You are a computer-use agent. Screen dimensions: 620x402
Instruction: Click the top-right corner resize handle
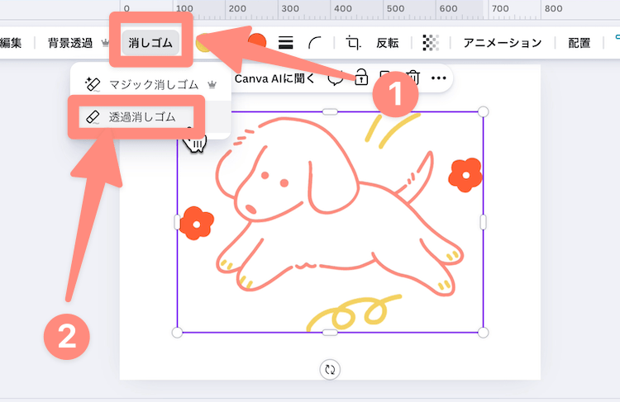pyautogui.click(x=483, y=111)
